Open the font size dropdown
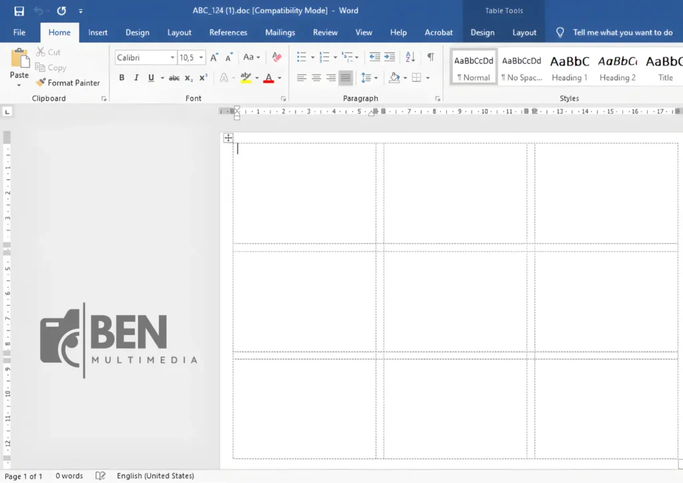The width and height of the screenshot is (683, 483). click(x=201, y=57)
